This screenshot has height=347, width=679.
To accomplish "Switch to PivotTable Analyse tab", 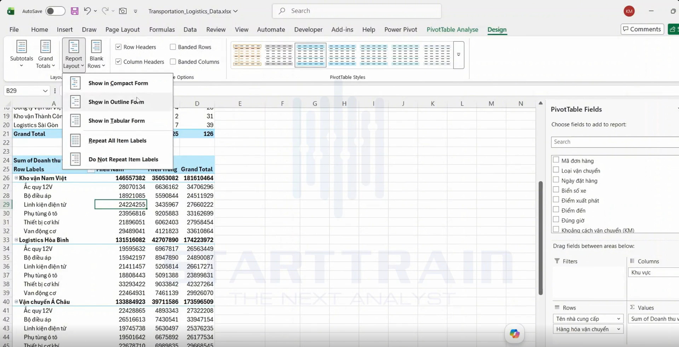I will (x=452, y=29).
